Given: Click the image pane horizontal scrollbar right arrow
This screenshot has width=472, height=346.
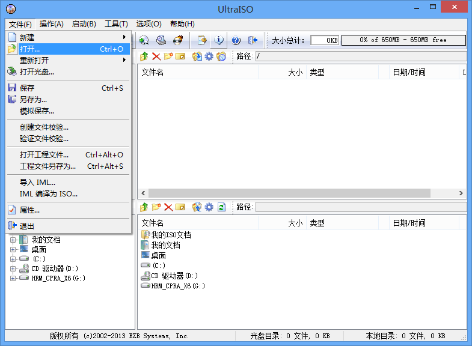Looking at the screenshot, I should (461, 193).
